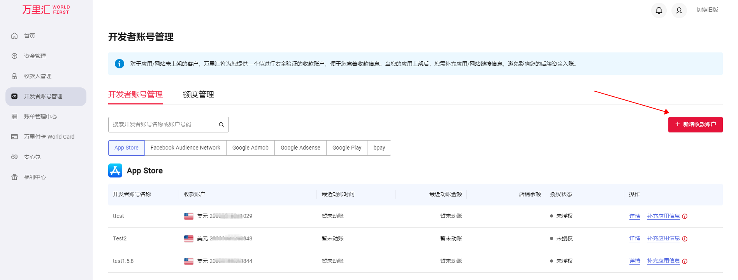Click 切换旧版 link
738x280 pixels.
(707, 10)
